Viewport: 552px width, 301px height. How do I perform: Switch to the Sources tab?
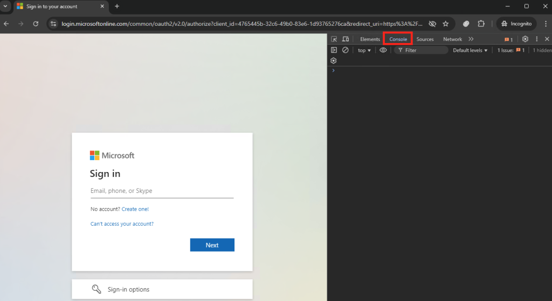coord(425,39)
